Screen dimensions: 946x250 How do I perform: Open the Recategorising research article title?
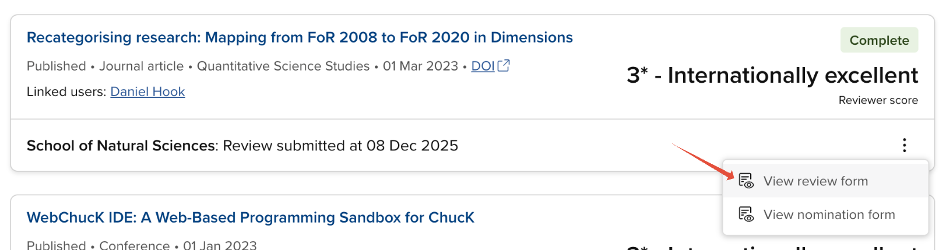tap(300, 37)
